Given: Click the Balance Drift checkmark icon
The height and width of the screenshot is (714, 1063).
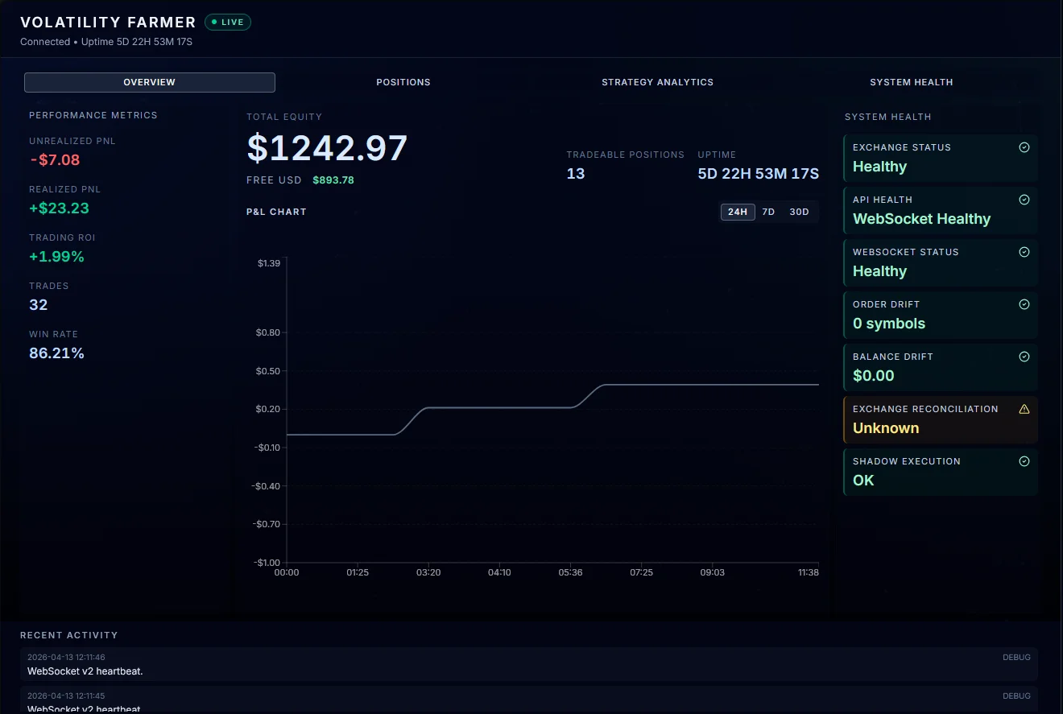Looking at the screenshot, I should point(1024,357).
